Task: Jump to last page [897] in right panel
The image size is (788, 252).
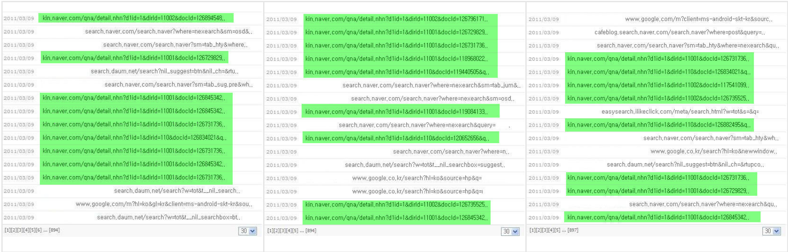Action: coord(573,230)
